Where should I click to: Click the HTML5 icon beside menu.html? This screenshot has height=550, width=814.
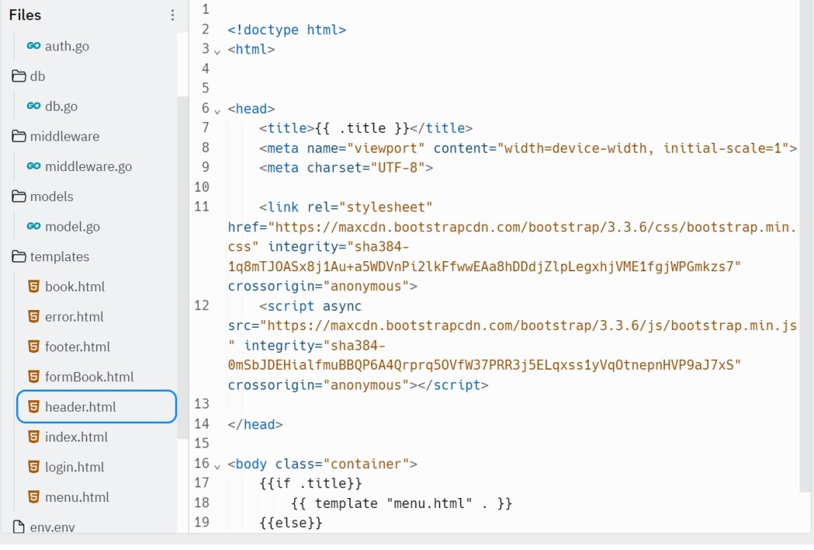(34, 497)
